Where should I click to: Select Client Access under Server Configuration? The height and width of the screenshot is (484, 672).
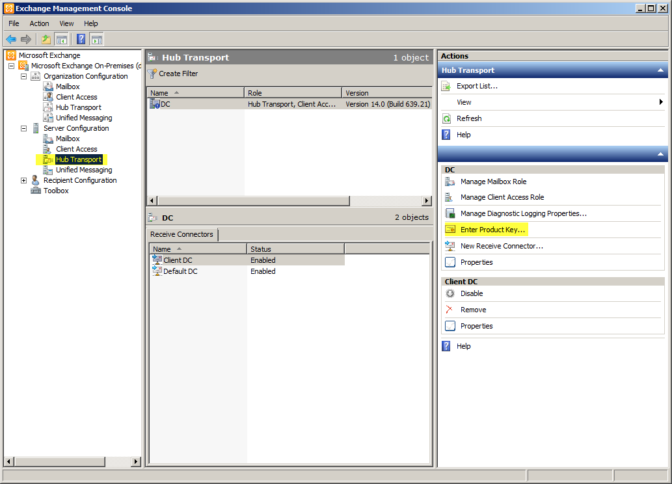tap(77, 149)
